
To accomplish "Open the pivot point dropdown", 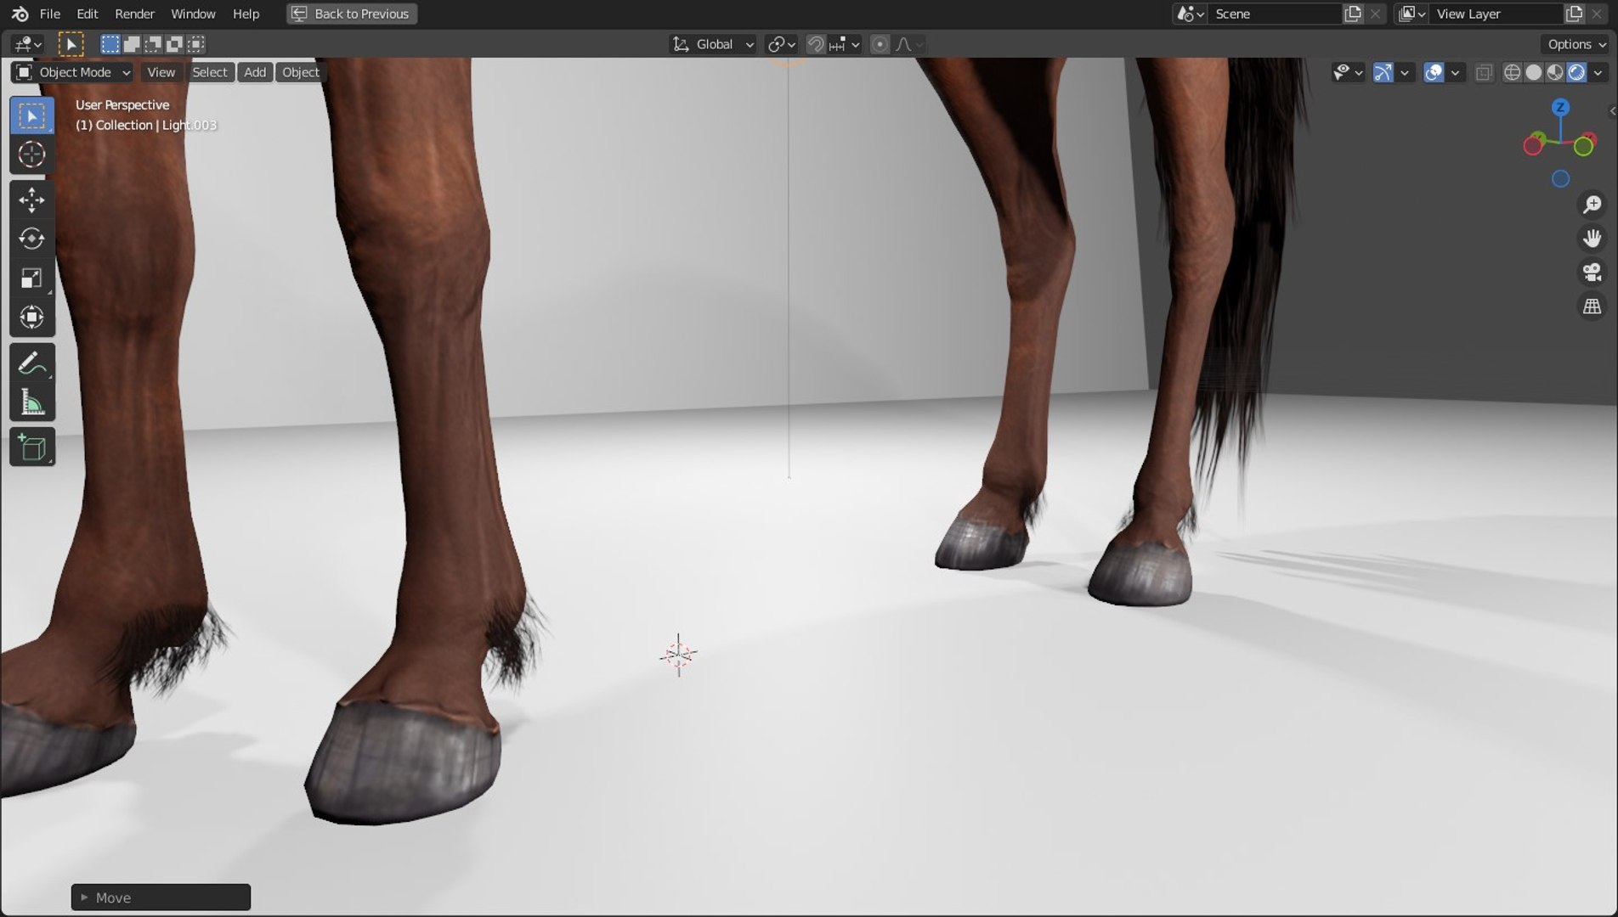I will 781,44.
